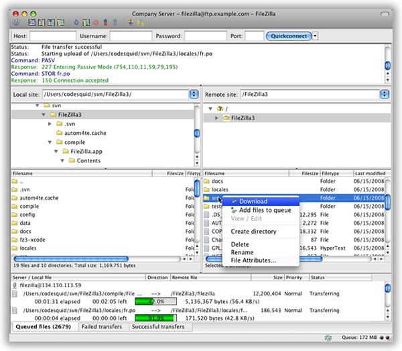Sort queue by Status column header
This screenshot has height=351, width=402.
click(x=340, y=278)
